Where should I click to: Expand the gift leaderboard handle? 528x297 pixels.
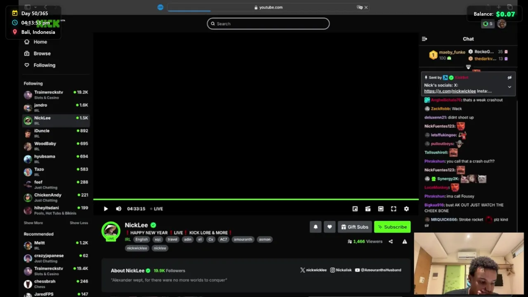coord(468,67)
